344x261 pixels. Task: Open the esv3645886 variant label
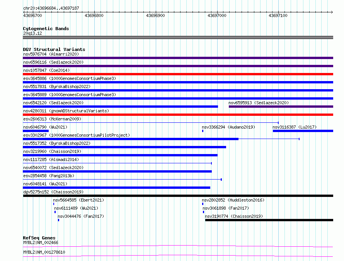point(70,78)
